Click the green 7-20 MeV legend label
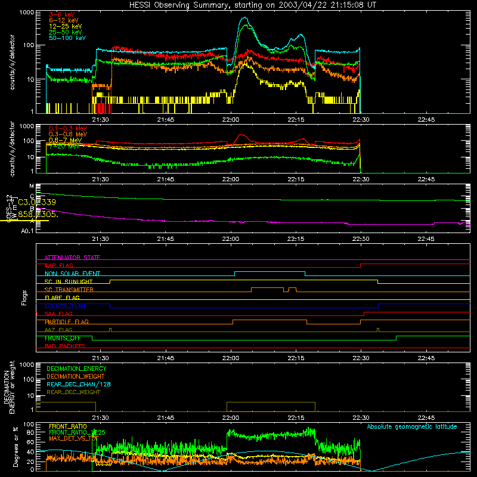Viewport: 477px width, 477px height. [x=64, y=146]
